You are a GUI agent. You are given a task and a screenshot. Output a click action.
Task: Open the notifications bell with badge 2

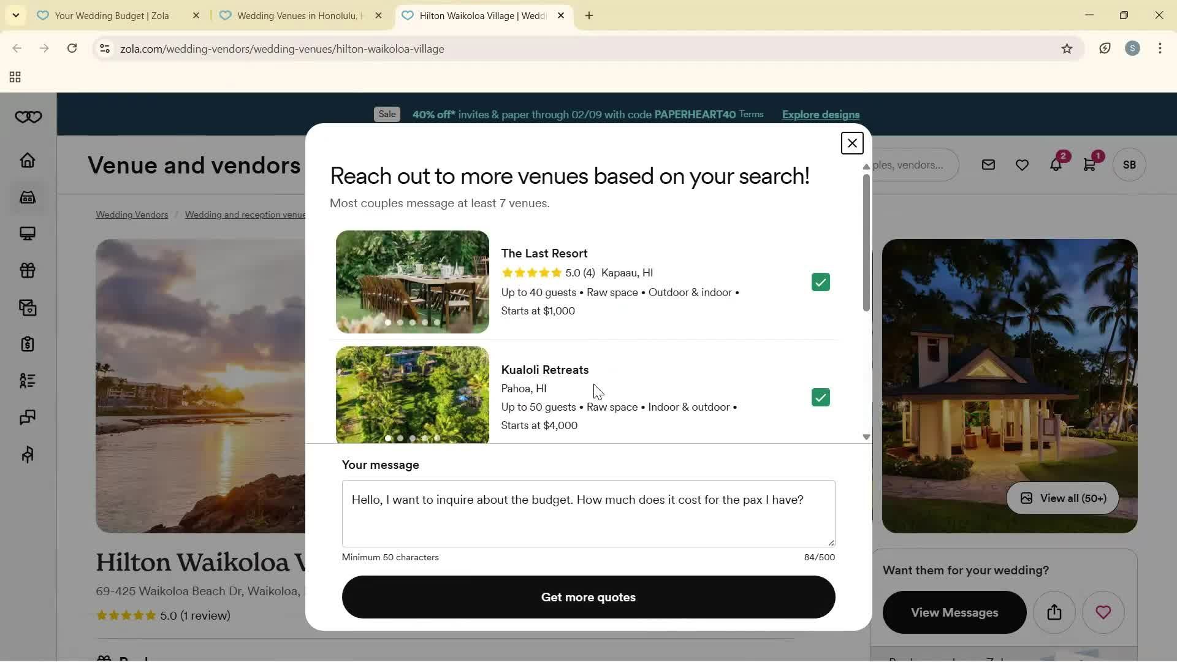[x=1056, y=164]
